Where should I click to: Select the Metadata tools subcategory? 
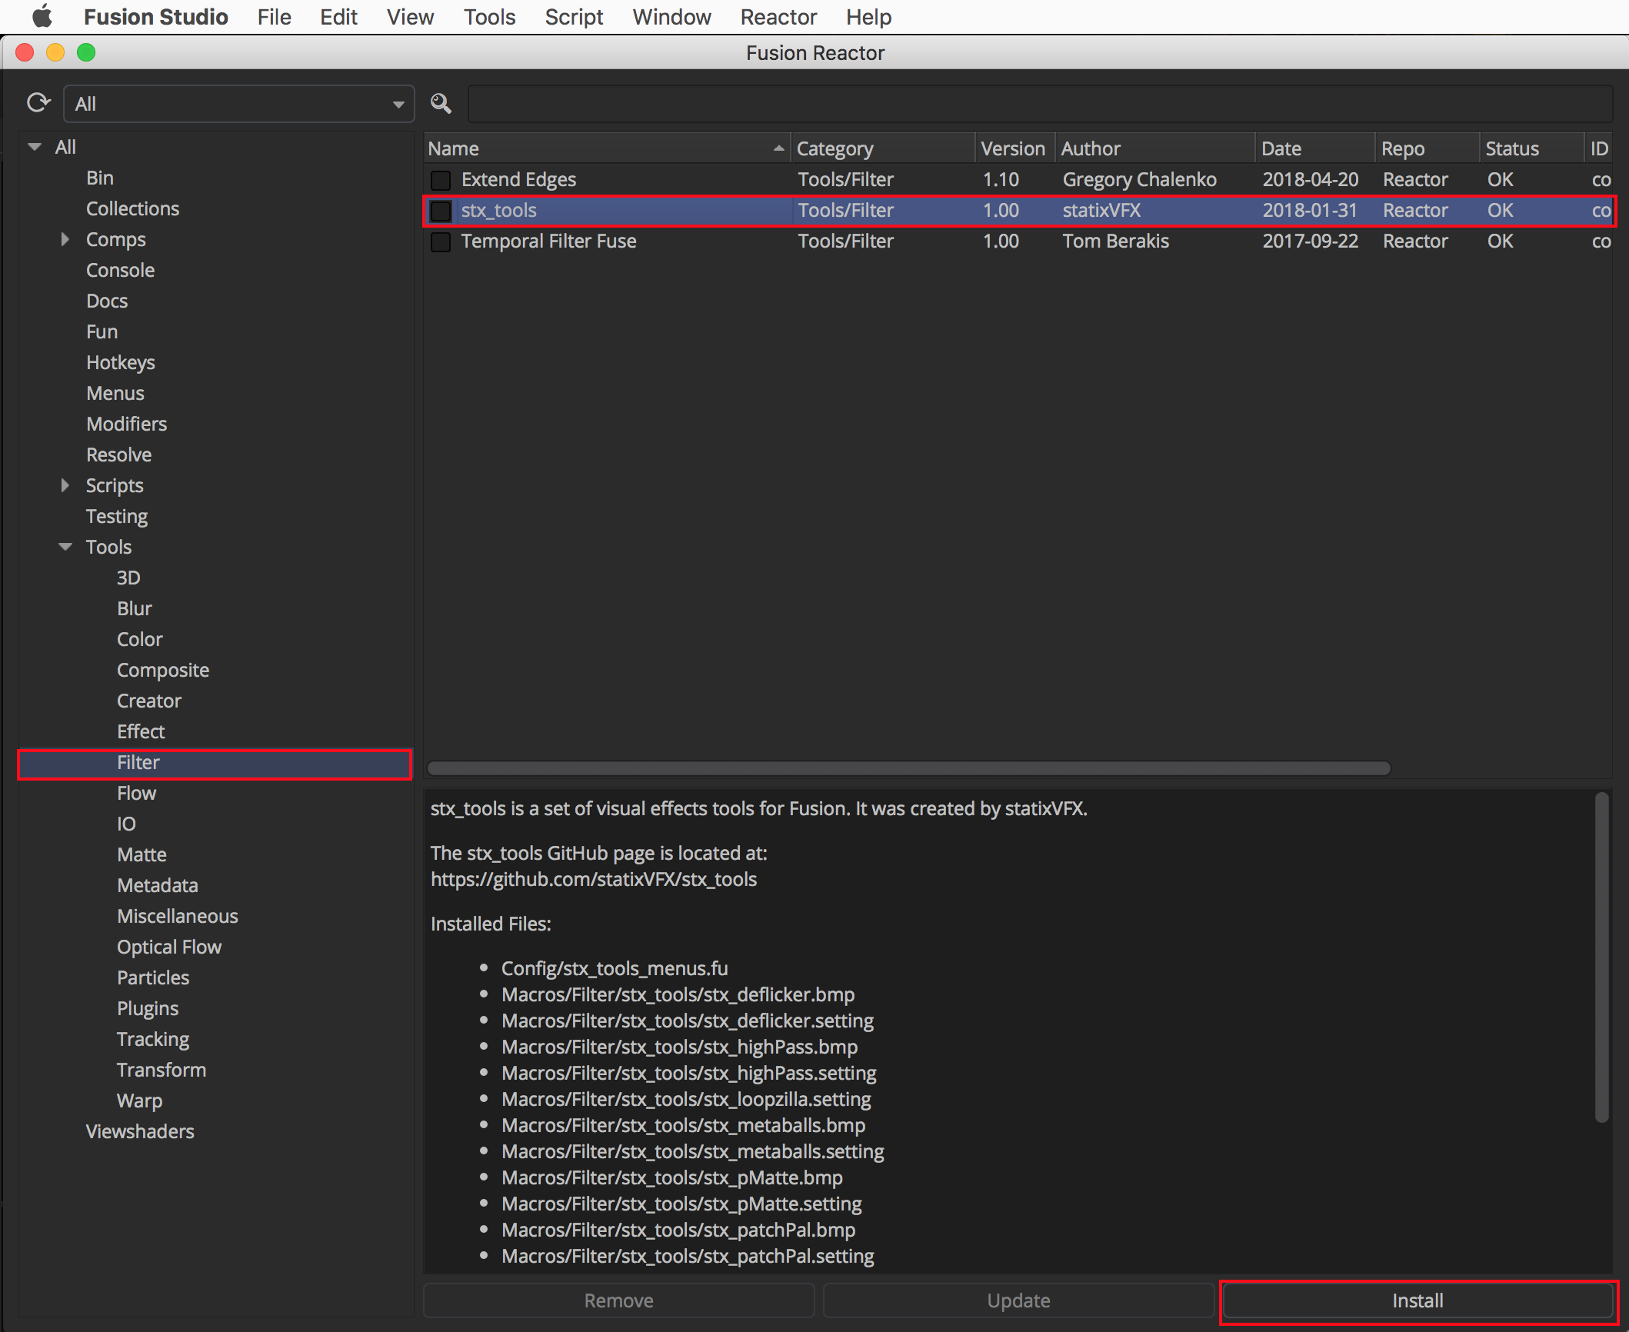coord(157,885)
